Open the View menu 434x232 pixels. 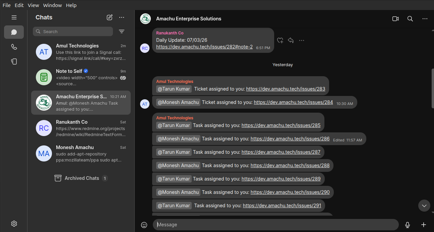pos(33,5)
